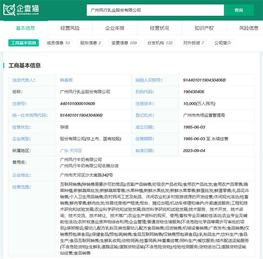Select the 分支机构 132 sub-tab

[160, 43]
